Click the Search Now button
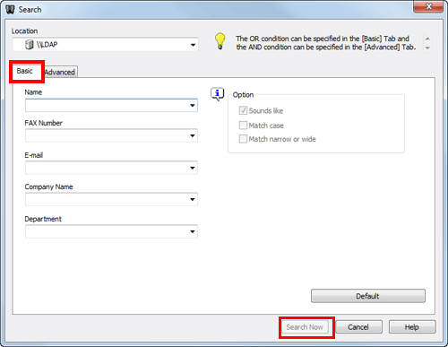The height and width of the screenshot is (347, 448). [x=305, y=327]
